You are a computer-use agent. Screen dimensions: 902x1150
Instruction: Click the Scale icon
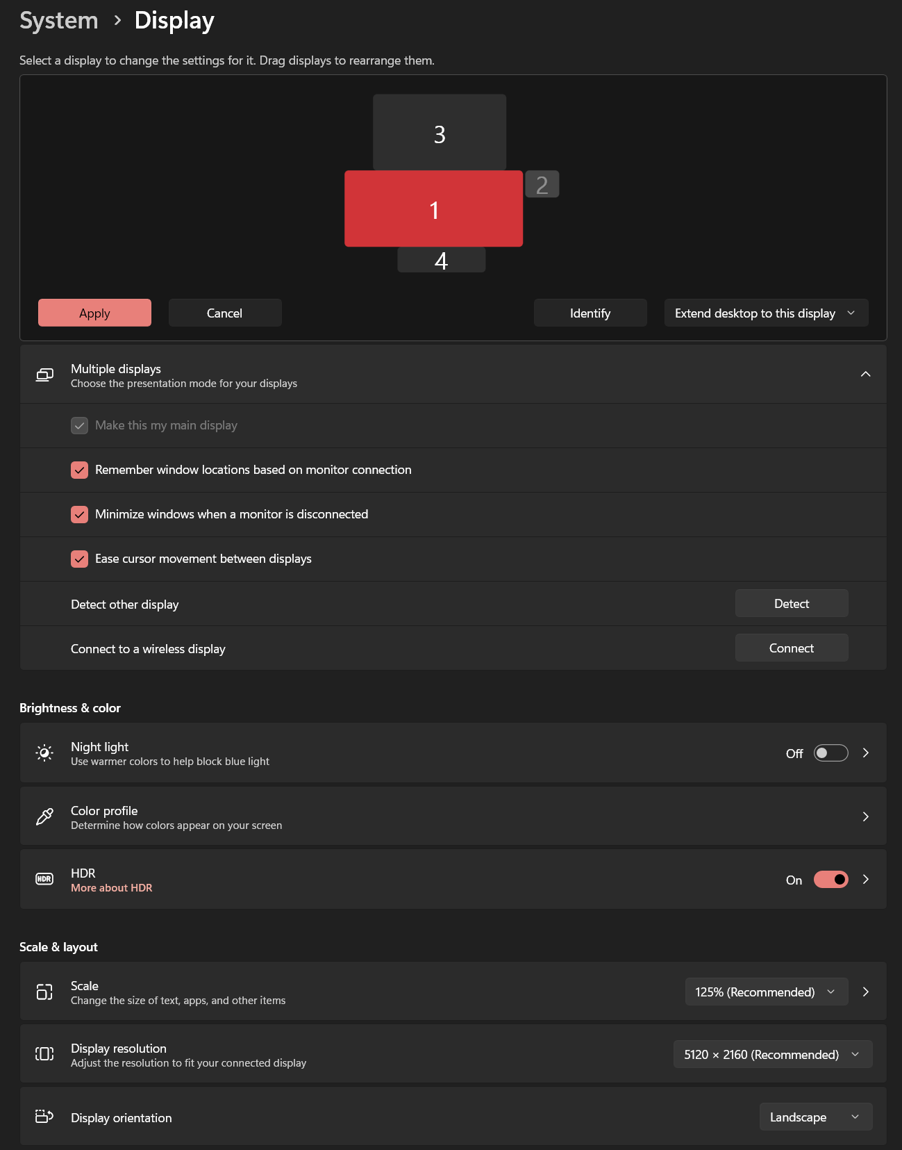(44, 992)
